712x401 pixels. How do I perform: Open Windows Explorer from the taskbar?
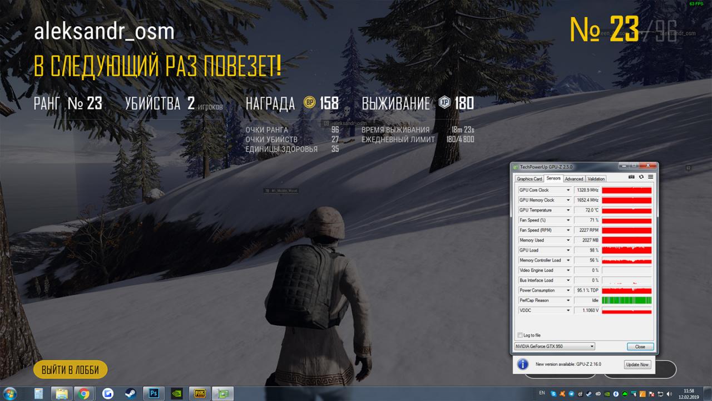click(x=61, y=393)
